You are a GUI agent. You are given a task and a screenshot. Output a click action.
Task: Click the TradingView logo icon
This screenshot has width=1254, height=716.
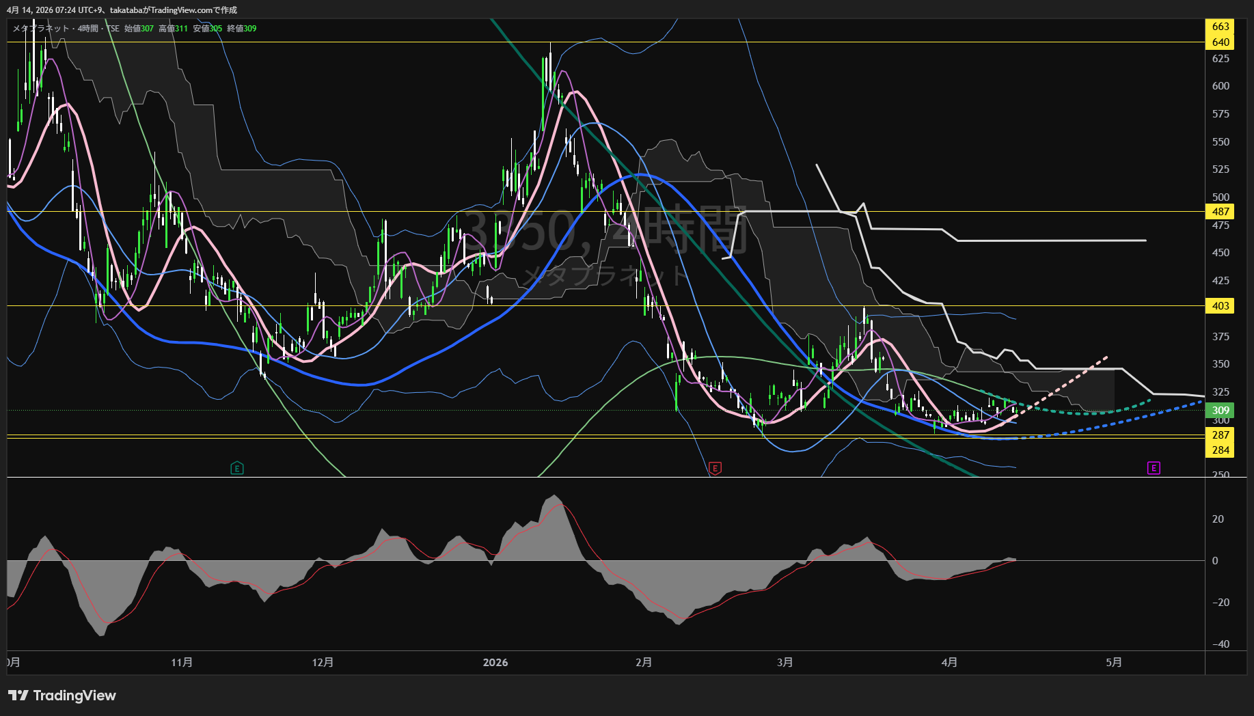coord(18,696)
